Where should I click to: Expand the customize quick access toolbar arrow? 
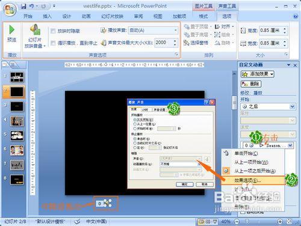(54, 7)
